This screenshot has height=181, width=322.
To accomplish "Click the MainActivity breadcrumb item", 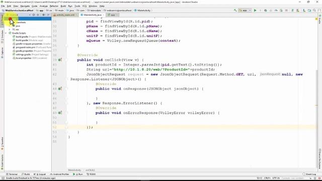I will (142, 11).
